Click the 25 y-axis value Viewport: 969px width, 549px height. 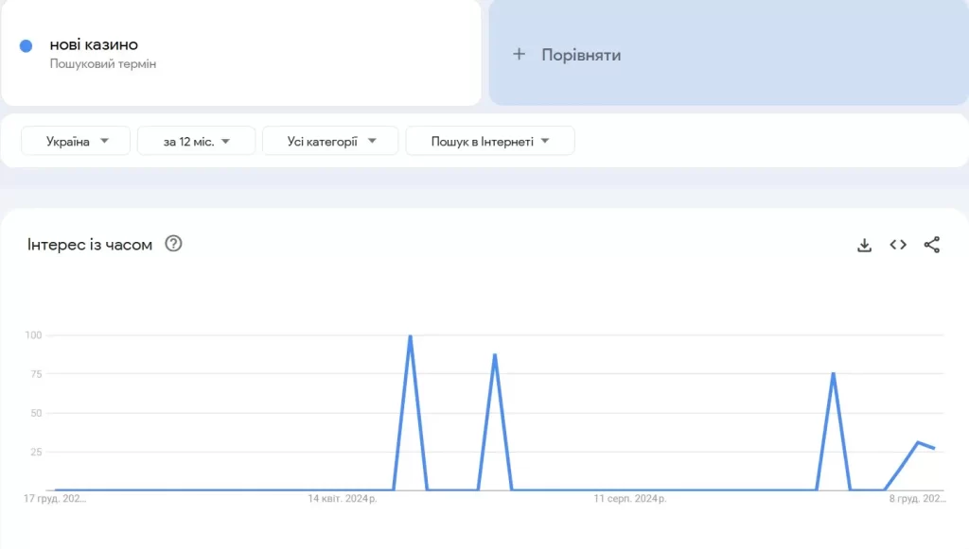click(x=37, y=452)
